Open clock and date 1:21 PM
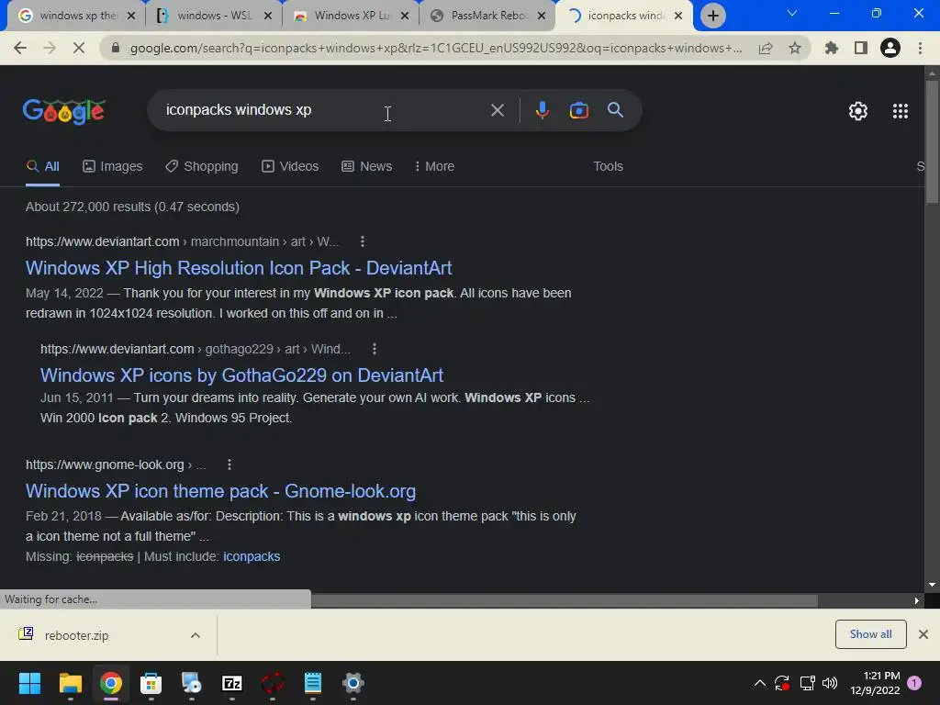Screen dimensions: 940x705 (x=875, y=683)
